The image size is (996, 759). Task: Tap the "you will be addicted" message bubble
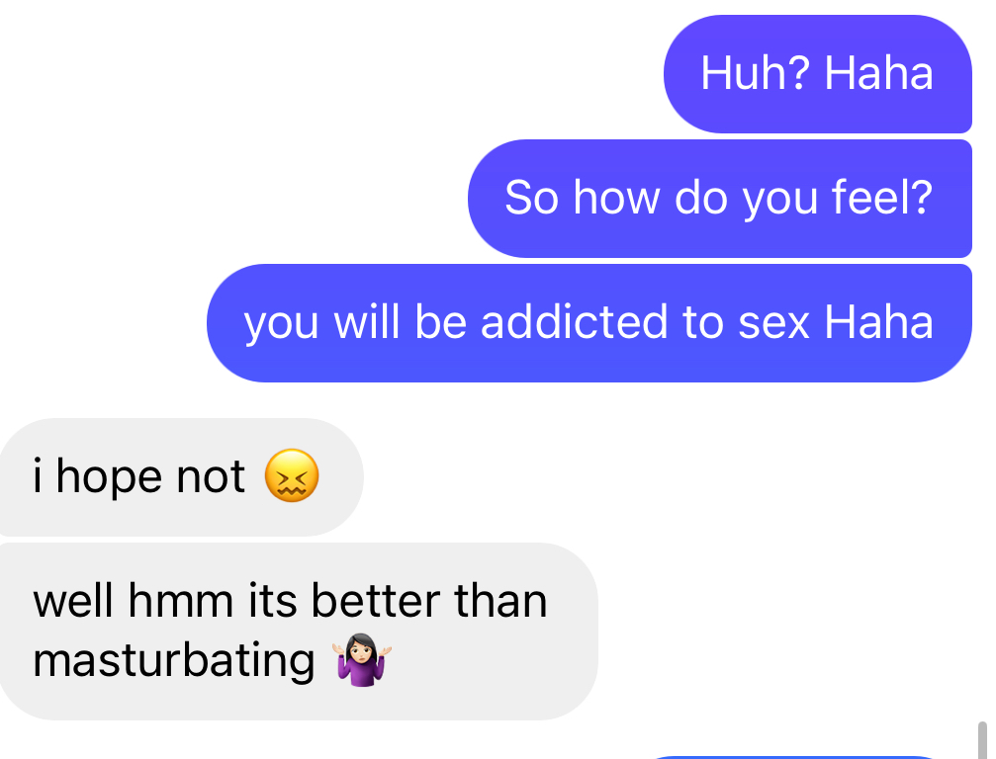point(589,323)
